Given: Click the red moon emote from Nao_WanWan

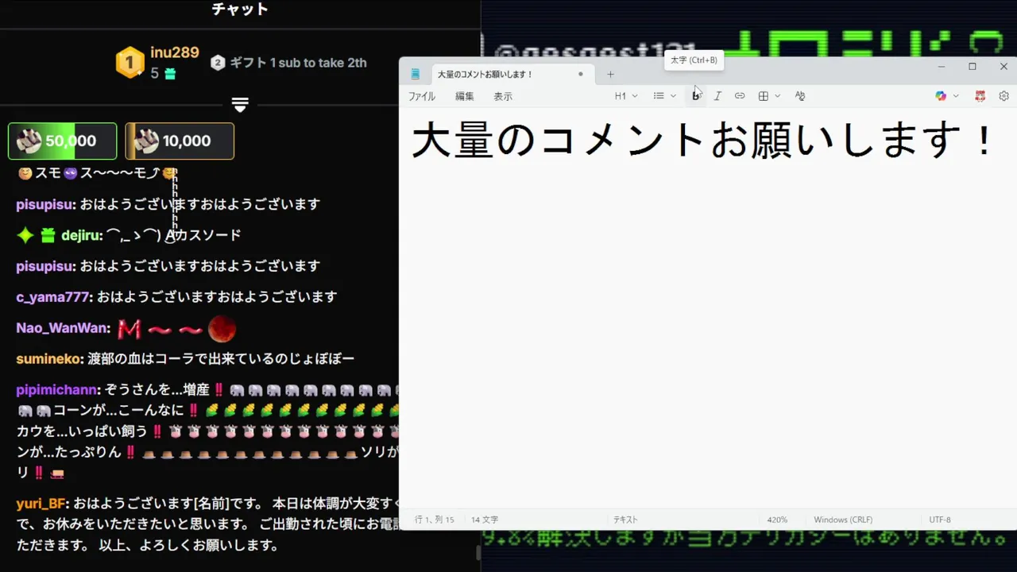Looking at the screenshot, I should click(x=222, y=328).
